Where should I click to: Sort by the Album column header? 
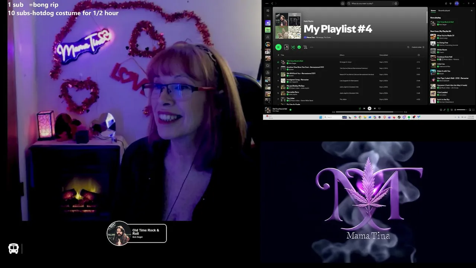point(342,55)
